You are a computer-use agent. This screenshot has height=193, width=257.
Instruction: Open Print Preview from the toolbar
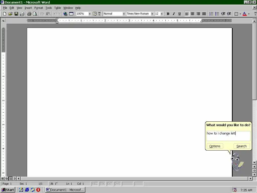pos(35,14)
